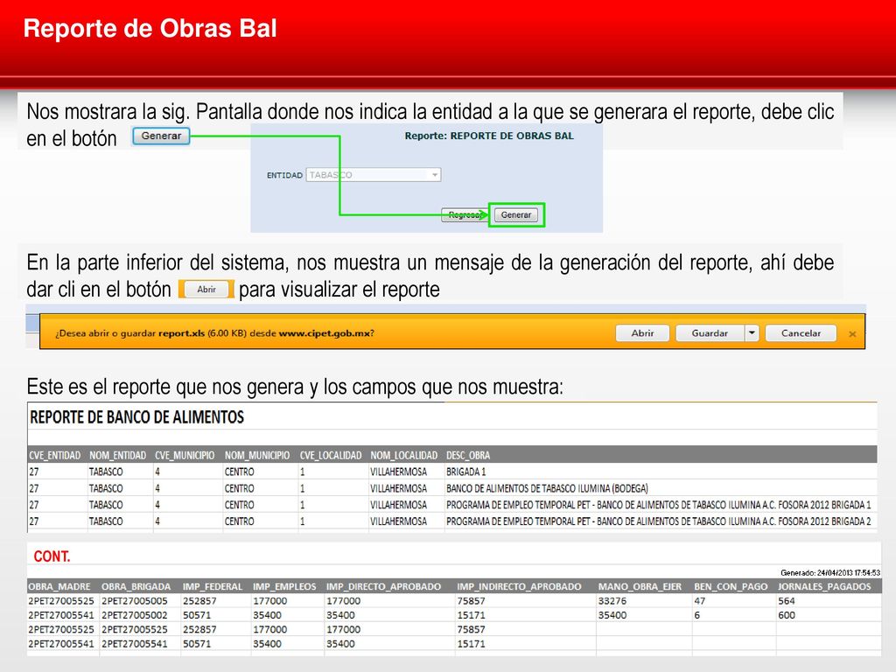Click the OBRA_MADRE column header

click(x=59, y=587)
